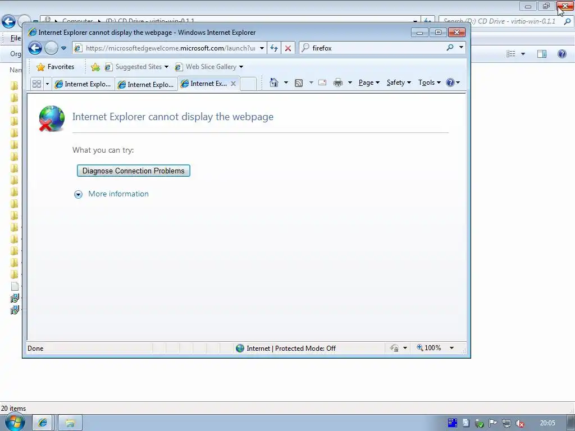Image resolution: width=575 pixels, height=431 pixels.
Task: Click Internet Explorer taskbar button
Action: (x=43, y=423)
